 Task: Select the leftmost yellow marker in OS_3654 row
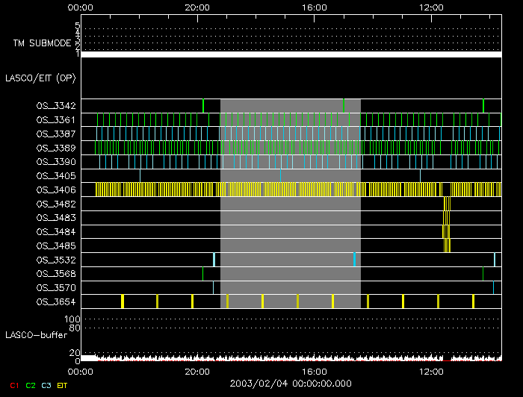(x=122, y=301)
